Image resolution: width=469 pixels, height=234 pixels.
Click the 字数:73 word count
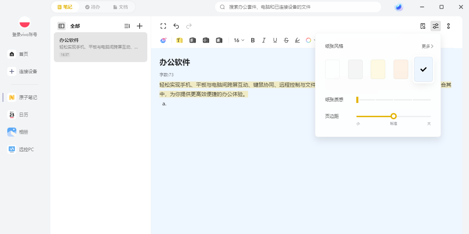(166, 75)
